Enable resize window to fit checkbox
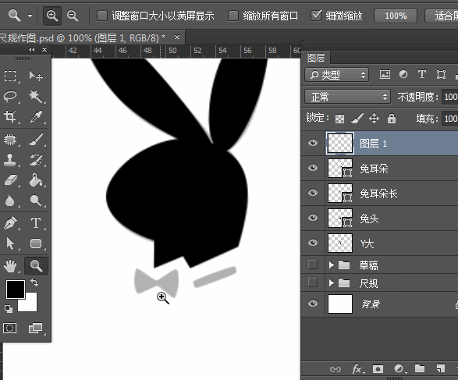Viewport: 458px width, 380px height. (102, 16)
